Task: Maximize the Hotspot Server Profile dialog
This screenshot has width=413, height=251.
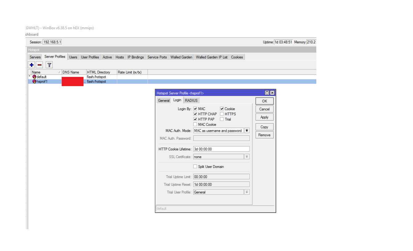Action: click(267, 93)
